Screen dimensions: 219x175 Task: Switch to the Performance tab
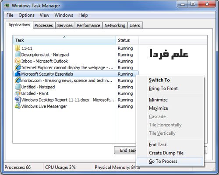tap(88, 25)
